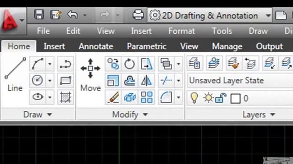Click the Save As icon with pencil
This screenshot has height=164, width=293.
click(56, 15)
